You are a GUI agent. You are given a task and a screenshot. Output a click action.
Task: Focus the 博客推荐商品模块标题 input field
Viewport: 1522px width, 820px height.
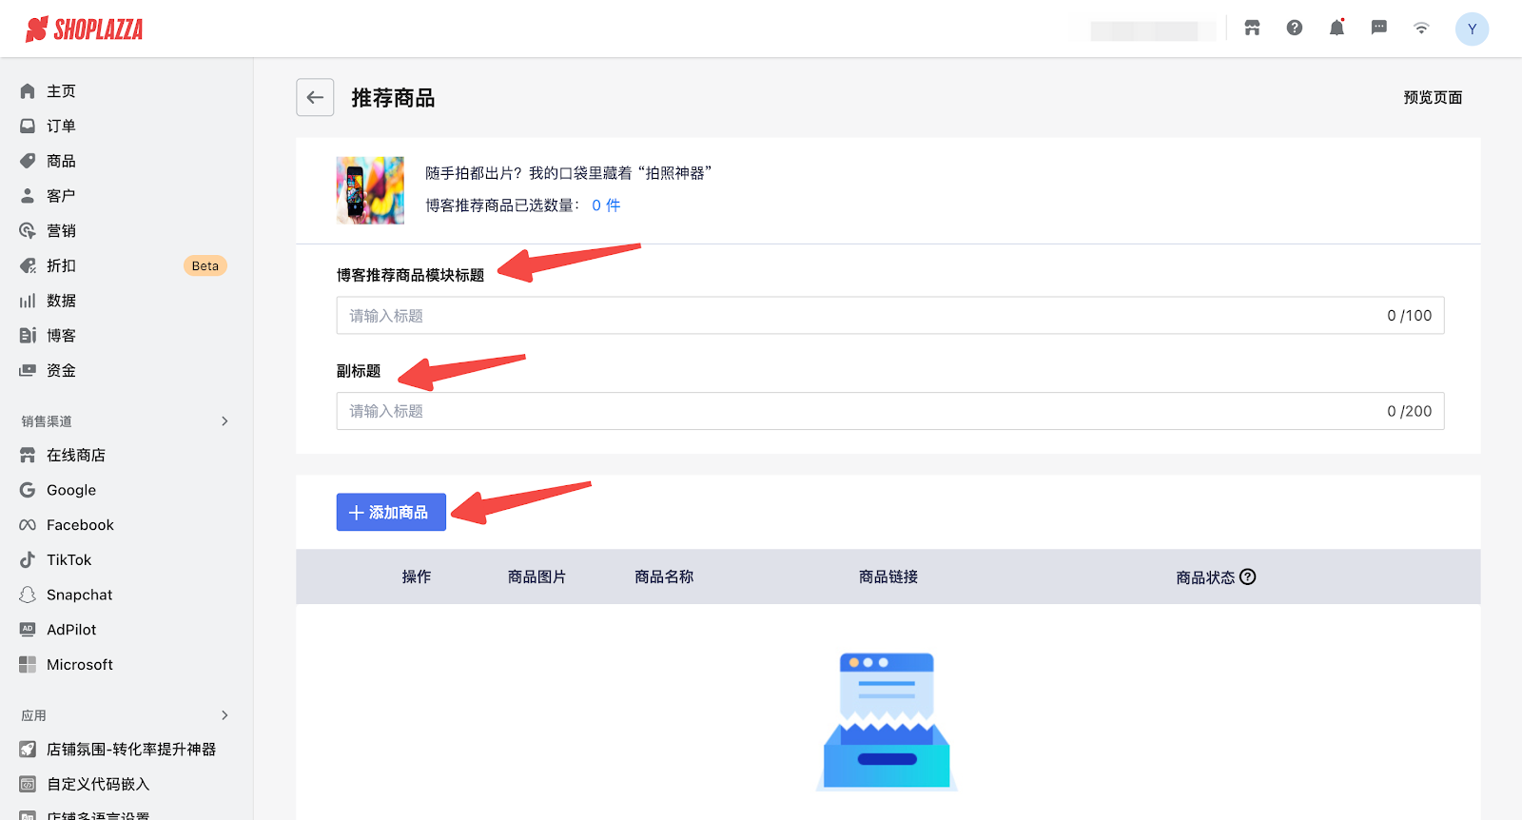coord(856,316)
